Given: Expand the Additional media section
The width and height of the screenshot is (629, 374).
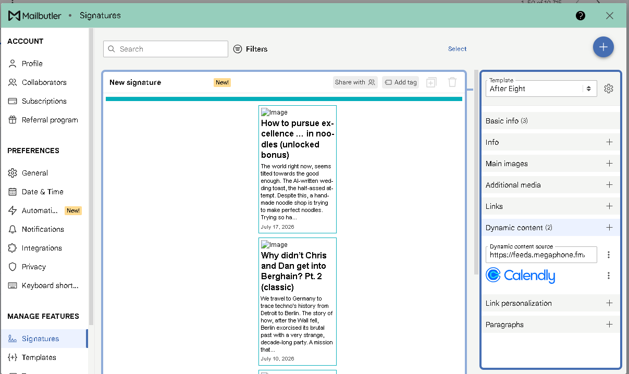Looking at the screenshot, I should click(x=550, y=185).
